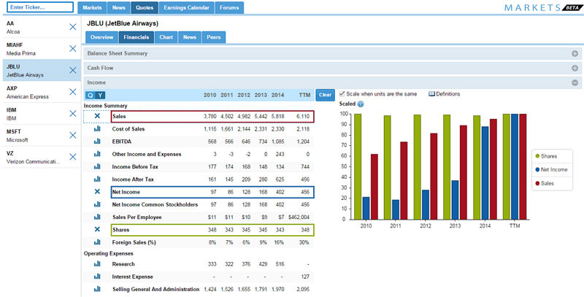Remove IBM from the watchlist
Viewport: 584px width, 297px height.
click(73, 114)
